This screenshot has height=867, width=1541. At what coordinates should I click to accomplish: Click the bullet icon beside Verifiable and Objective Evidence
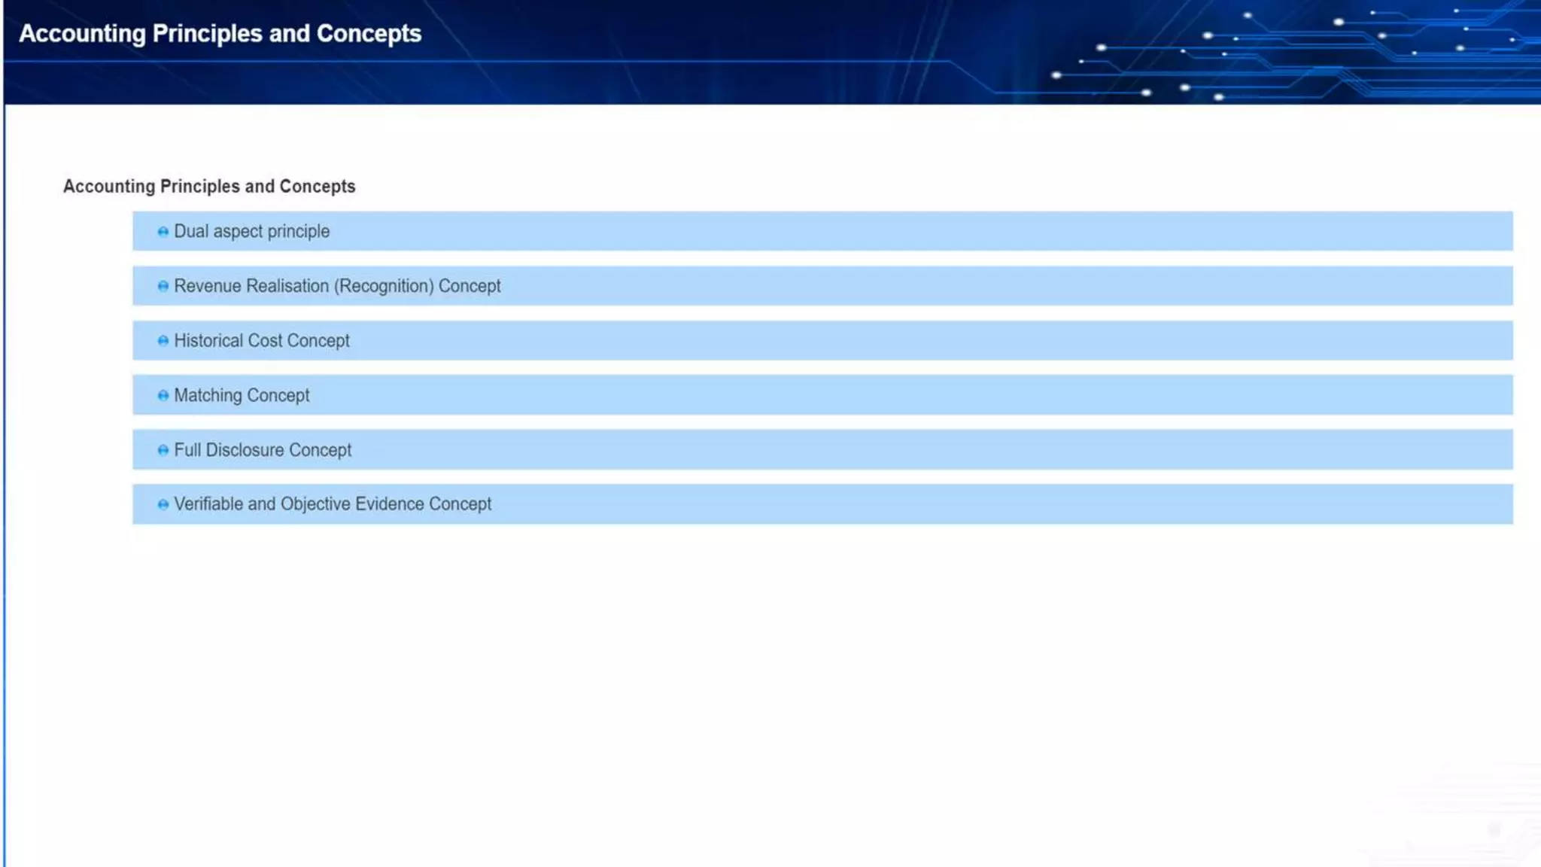163,504
